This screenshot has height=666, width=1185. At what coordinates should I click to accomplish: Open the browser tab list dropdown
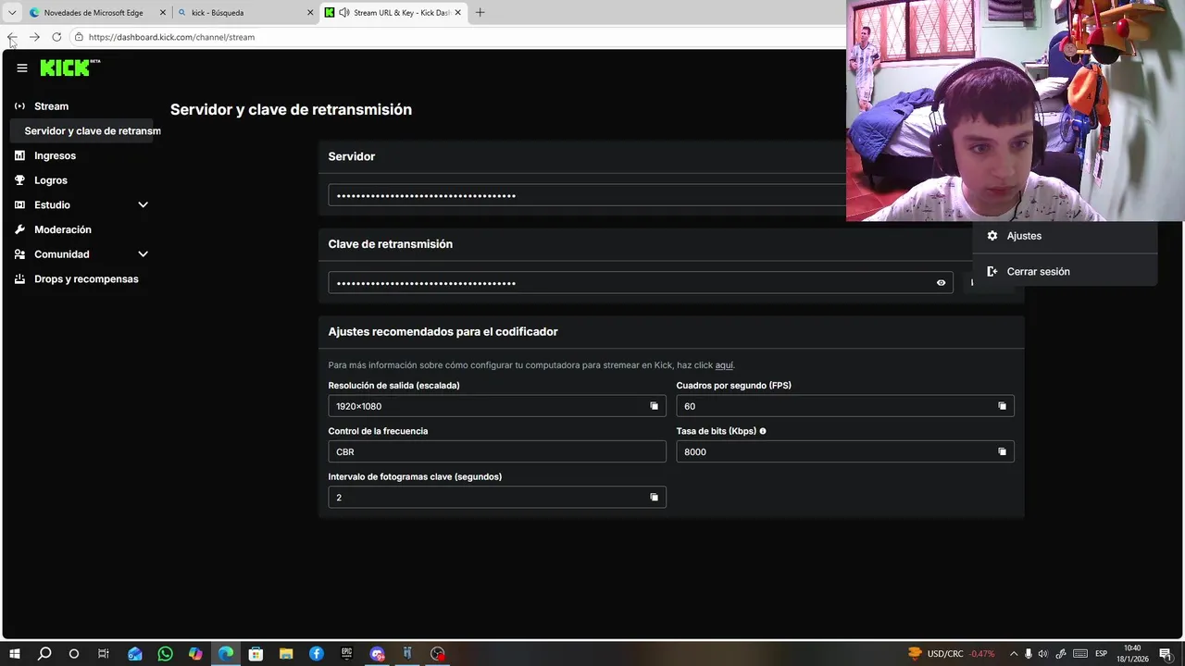12,12
